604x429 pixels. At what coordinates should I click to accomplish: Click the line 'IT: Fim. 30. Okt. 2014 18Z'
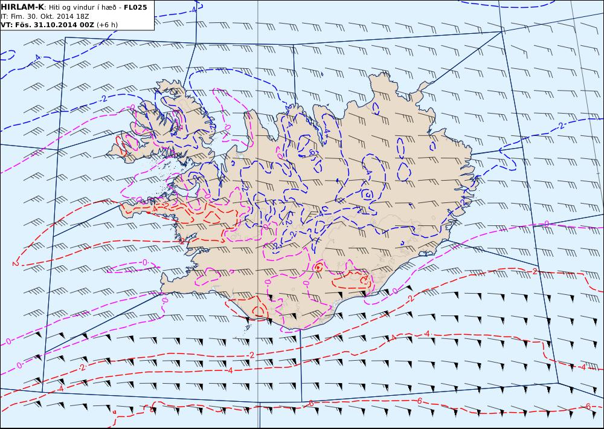click(45, 16)
